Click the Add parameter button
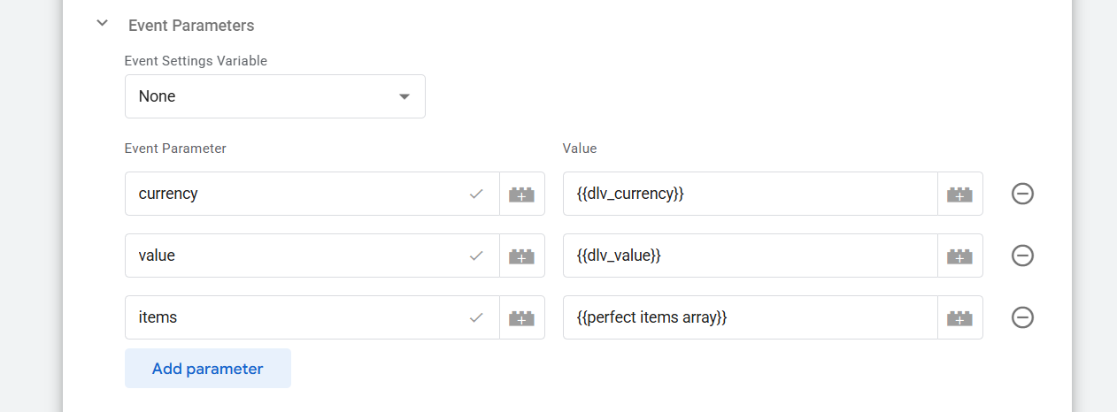 click(207, 369)
